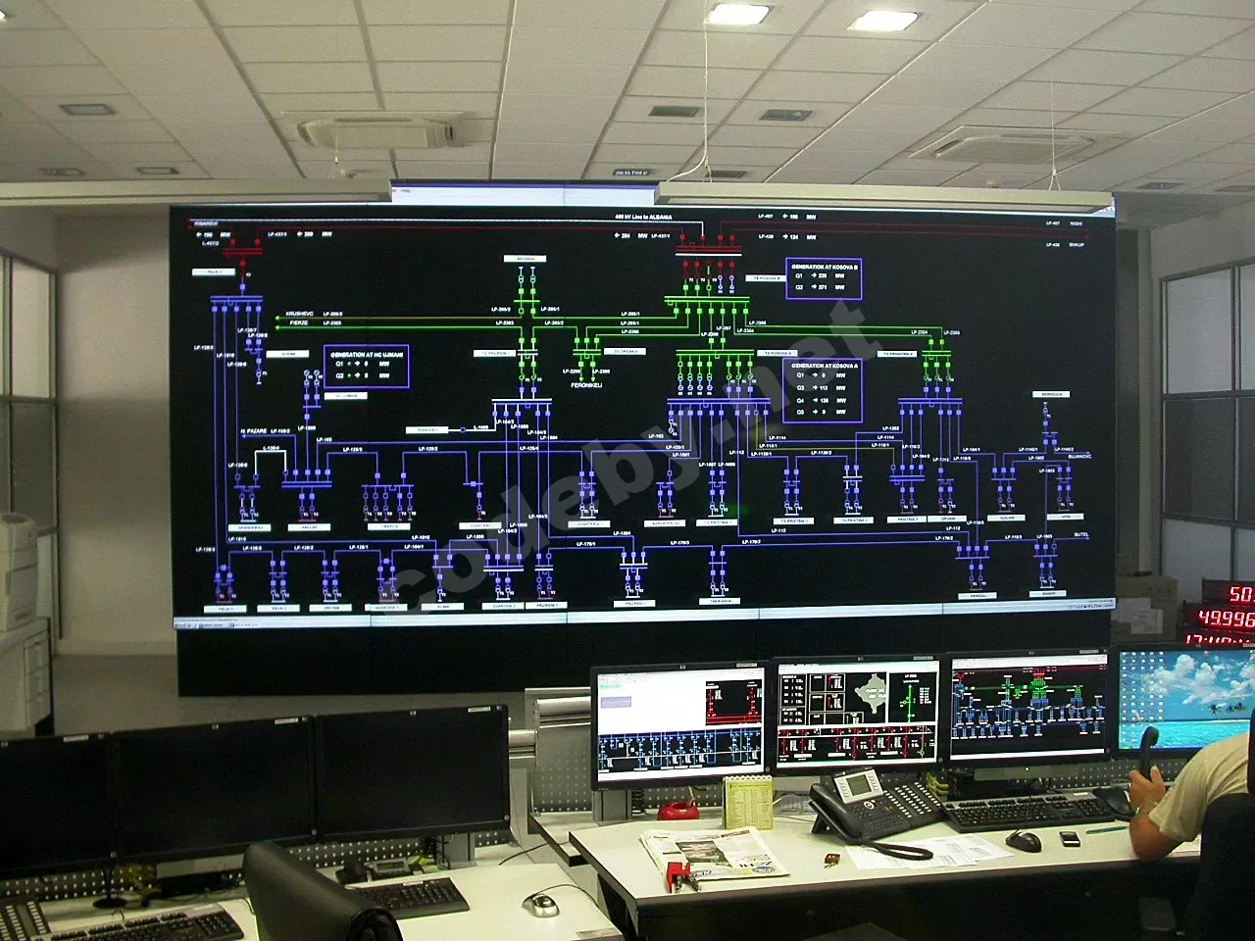The width and height of the screenshot is (1255, 941).
Task: Open the Generation at HC Ujmani panel
Action: (x=366, y=365)
